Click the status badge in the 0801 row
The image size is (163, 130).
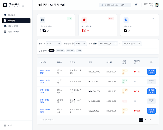125,72
